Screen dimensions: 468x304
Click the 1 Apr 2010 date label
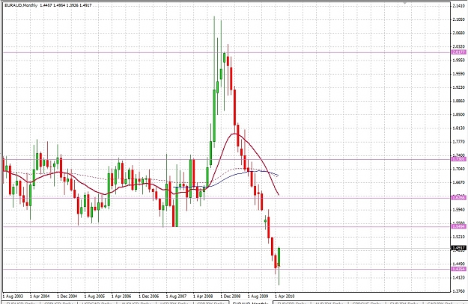285,297
